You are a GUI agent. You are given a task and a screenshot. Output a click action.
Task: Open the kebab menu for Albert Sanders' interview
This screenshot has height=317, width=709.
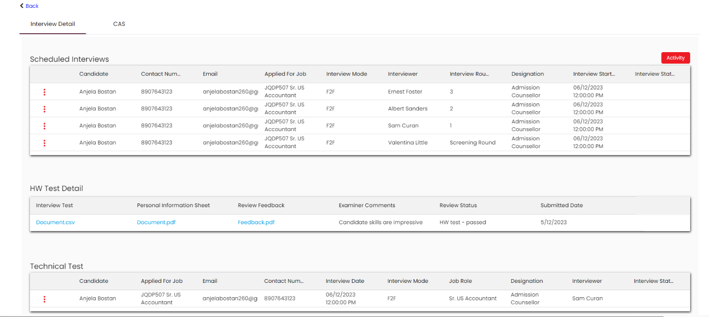[44, 109]
